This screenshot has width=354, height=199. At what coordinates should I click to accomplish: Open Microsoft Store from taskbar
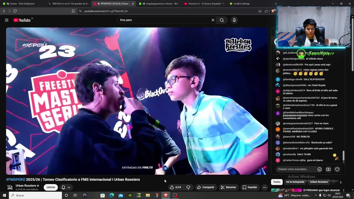[x=103, y=195]
